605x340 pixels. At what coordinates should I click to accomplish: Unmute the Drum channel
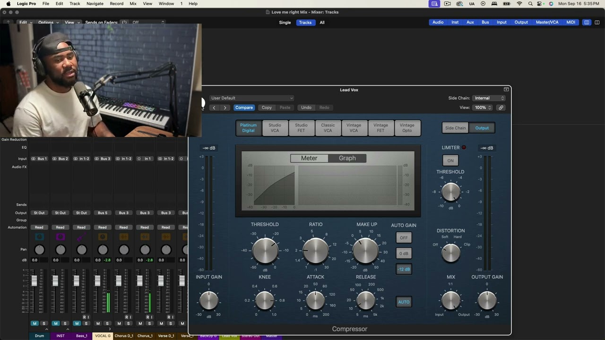tap(35, 323)
